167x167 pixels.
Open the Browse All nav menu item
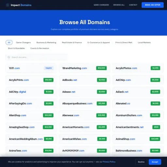(x=119, y=5)
